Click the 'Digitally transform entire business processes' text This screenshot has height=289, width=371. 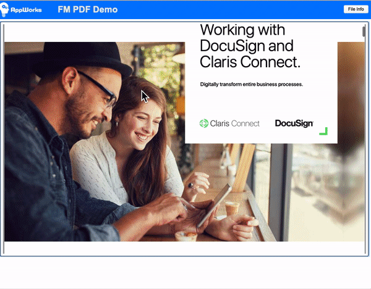(252, 85)
